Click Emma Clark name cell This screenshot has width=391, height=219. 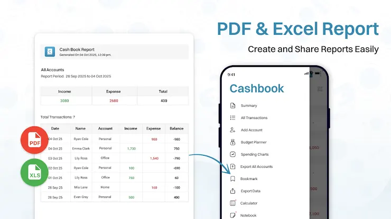(81, 148)
